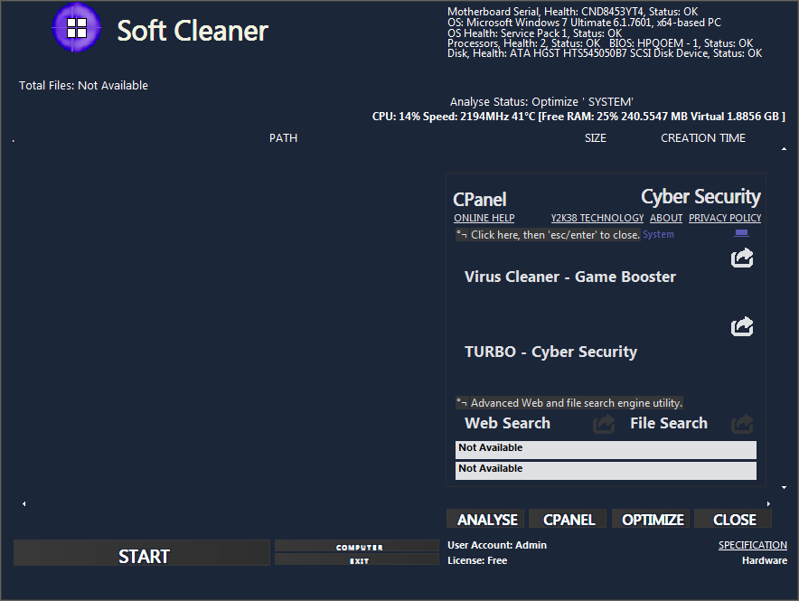This screenshot has width=799, height=601.
Task: Open the Y2K38 TECHNOLOGY link
Action: point(597,218)
